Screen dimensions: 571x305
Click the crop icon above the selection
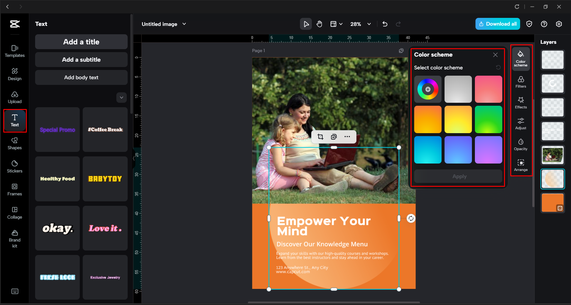click(x=320, y=136)
